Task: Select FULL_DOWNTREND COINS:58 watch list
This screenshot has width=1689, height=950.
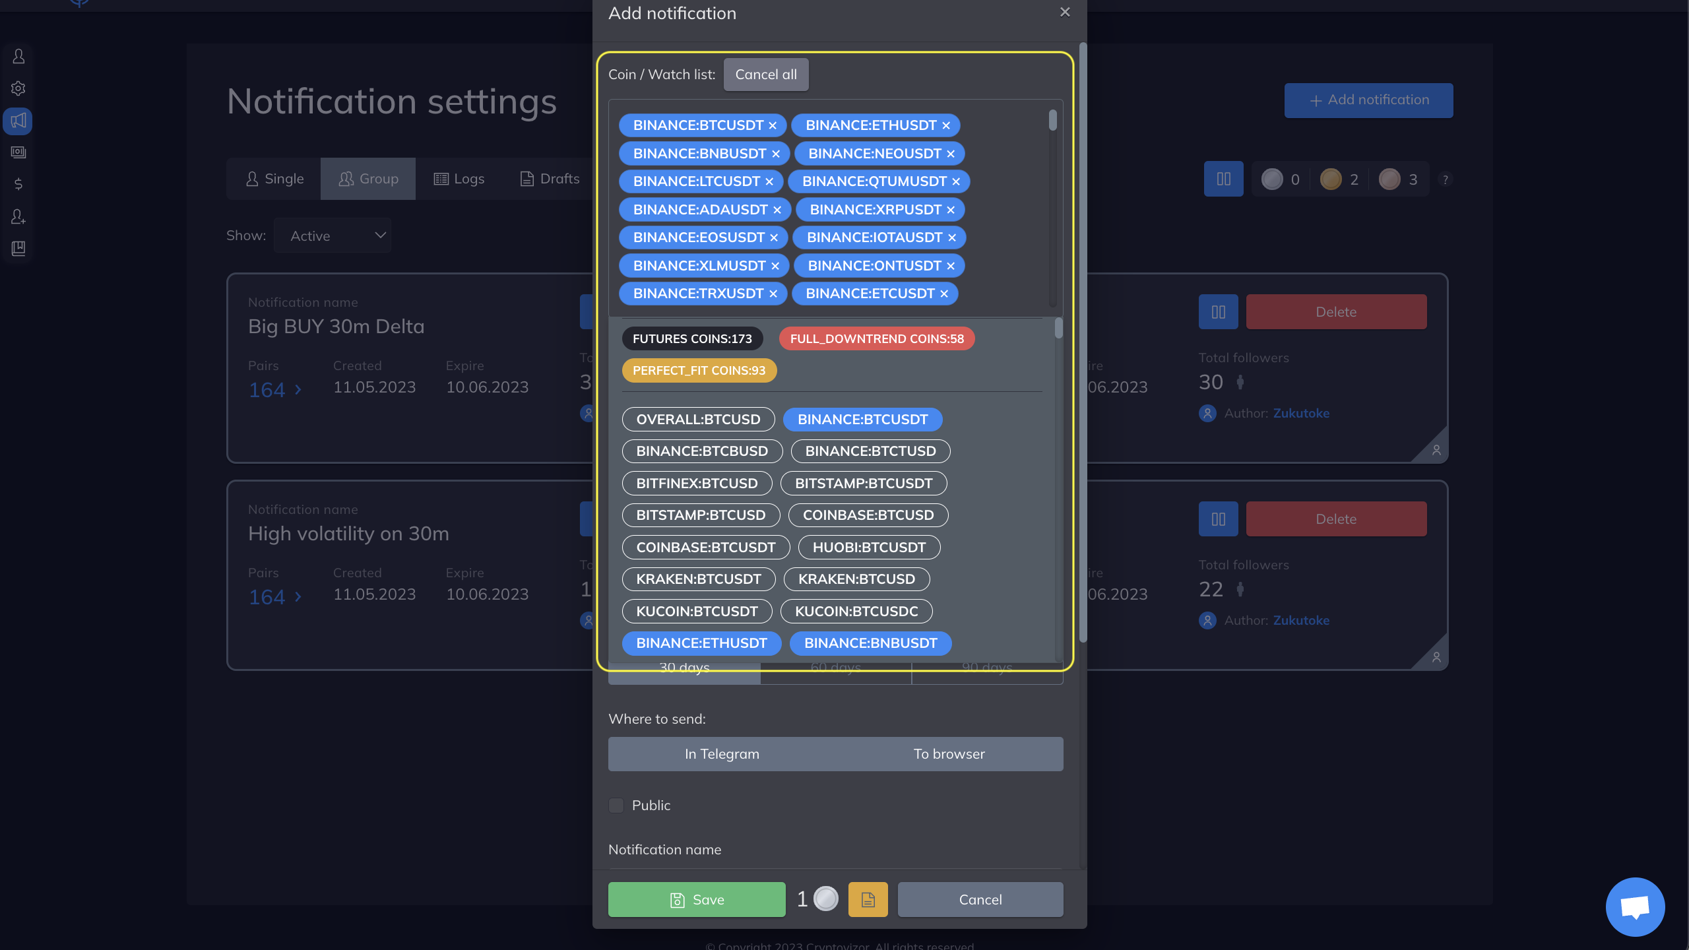Action: 877,339
